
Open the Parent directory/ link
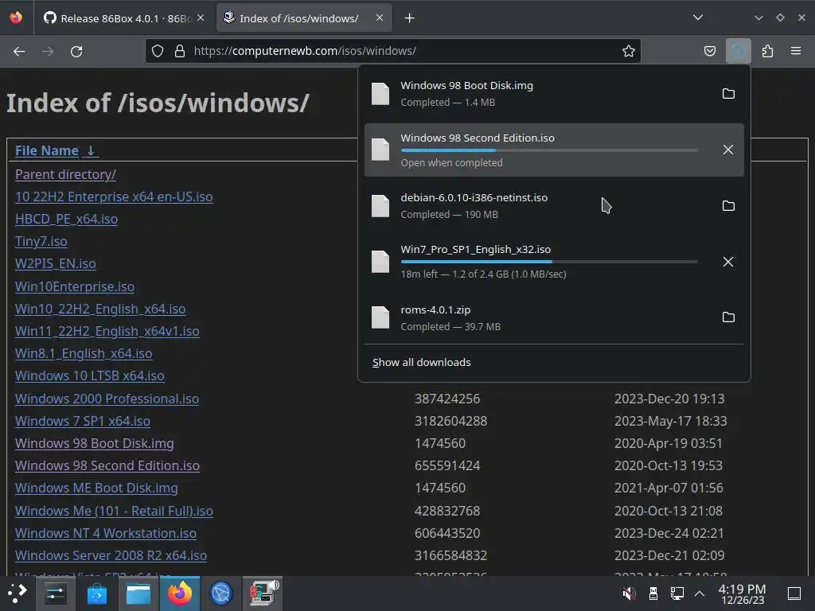point(65,174)
